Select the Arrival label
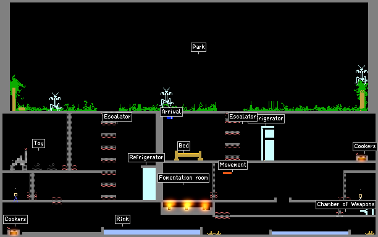Screen dimensions: 378x237 171,112
